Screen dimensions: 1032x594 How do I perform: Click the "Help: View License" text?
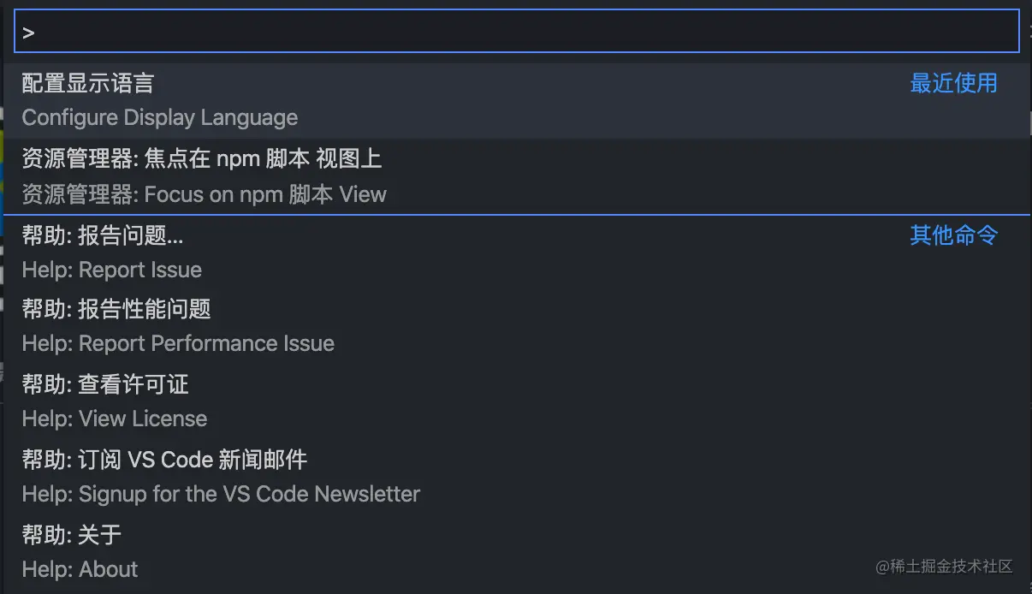[x=115, y=419]
